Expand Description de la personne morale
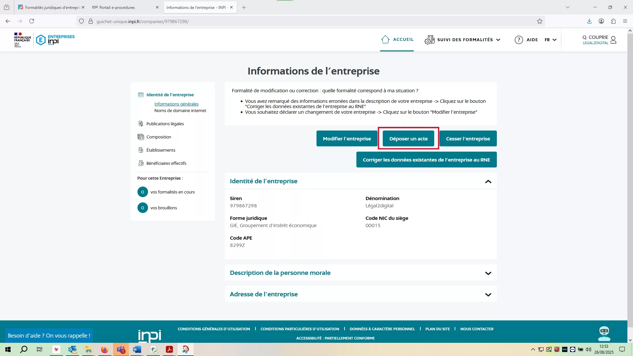The image size is (633, 356). [488, 273]
